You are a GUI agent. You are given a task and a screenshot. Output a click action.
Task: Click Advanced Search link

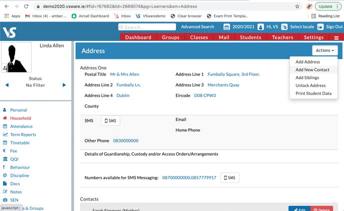click(197, 27)
